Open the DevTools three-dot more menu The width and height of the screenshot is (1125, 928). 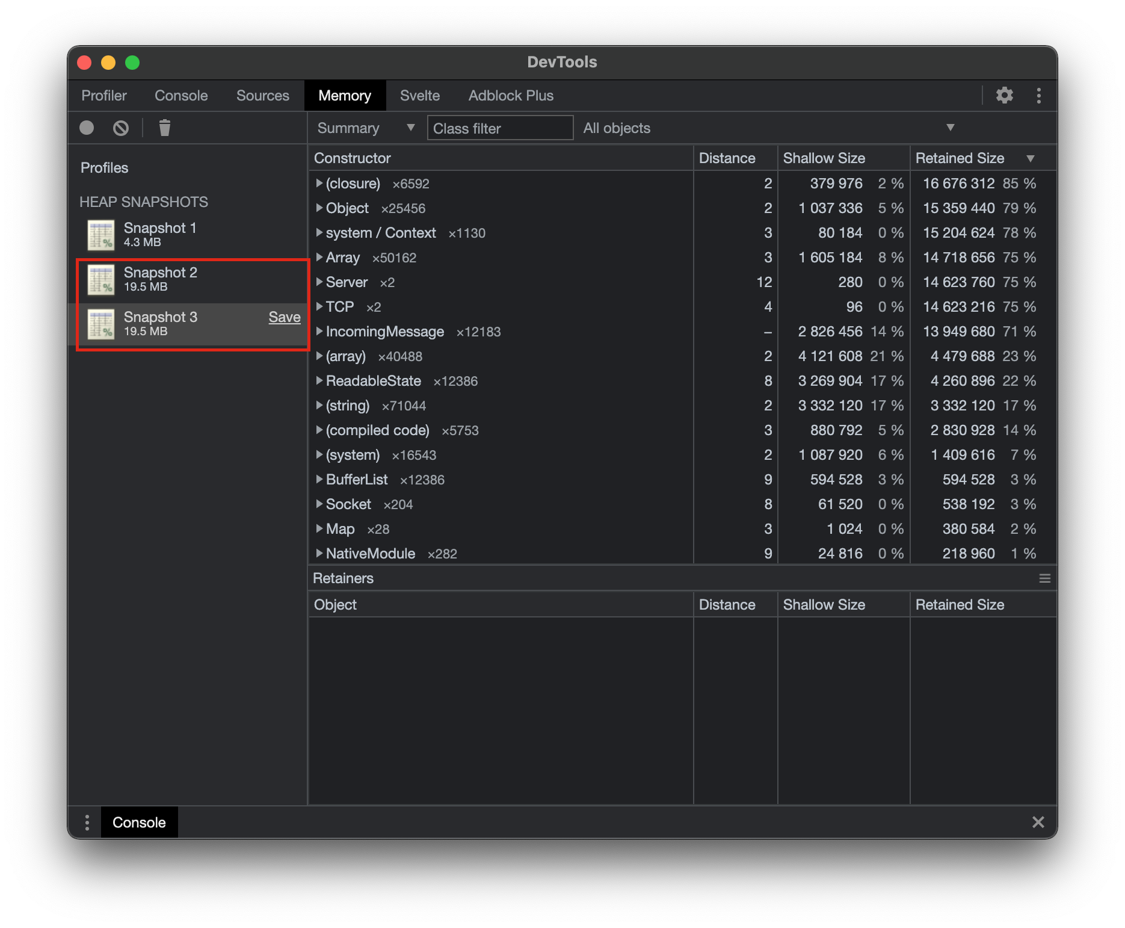(x=1038, y=95)
